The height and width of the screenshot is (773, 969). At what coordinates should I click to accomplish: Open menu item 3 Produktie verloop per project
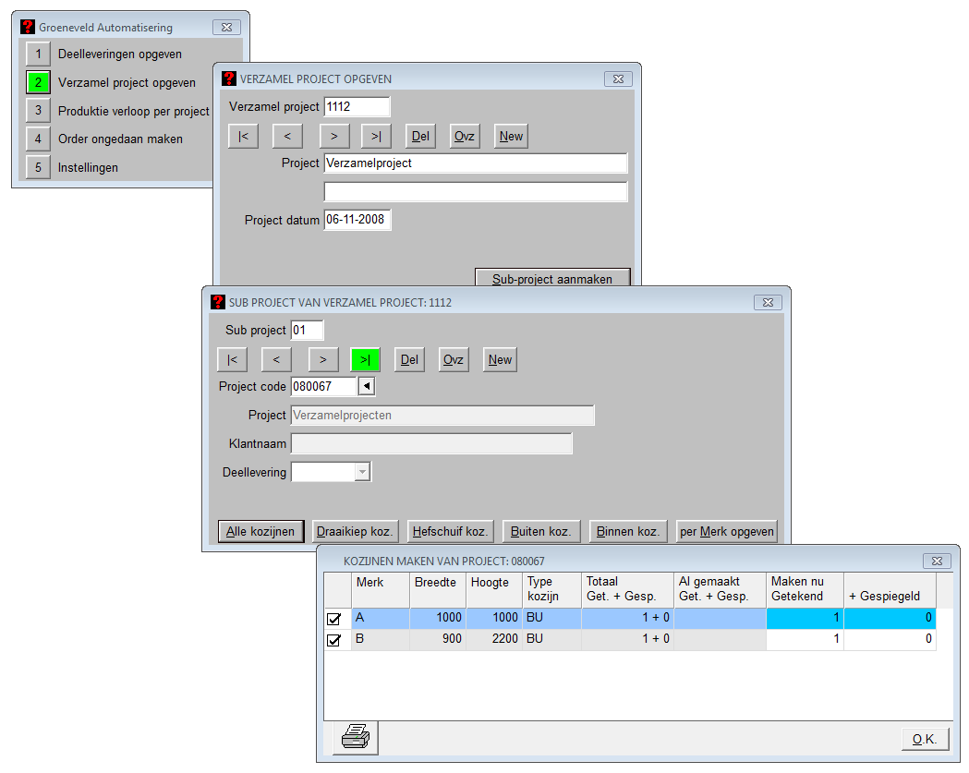coord(38,111)
